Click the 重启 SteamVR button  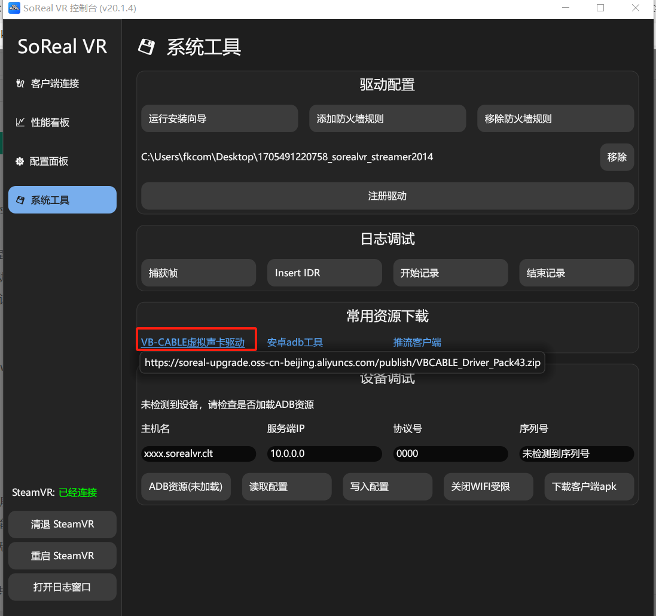click(62, 556)
